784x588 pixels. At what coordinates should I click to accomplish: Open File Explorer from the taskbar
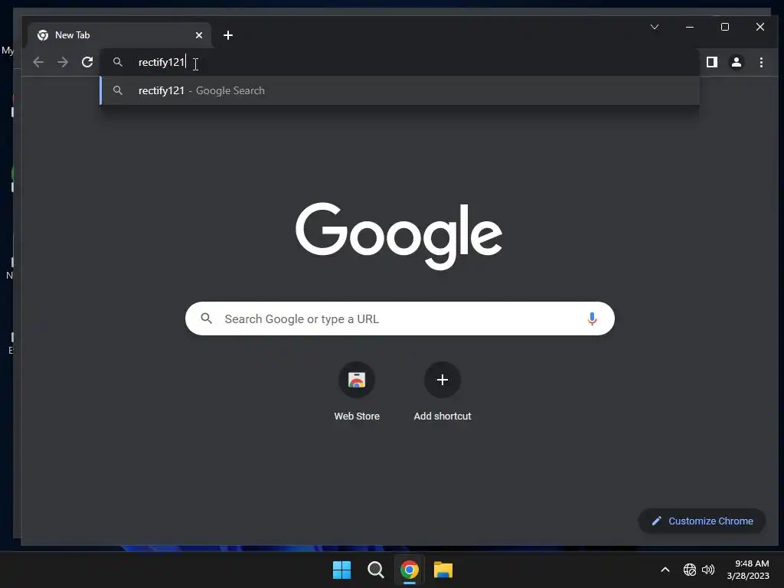(x=443, y=570)
